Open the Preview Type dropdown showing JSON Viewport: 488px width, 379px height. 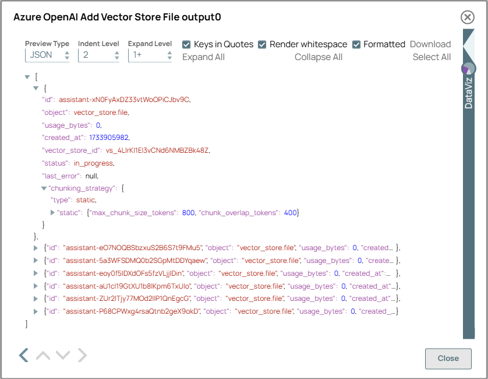[x=47, y=54]
